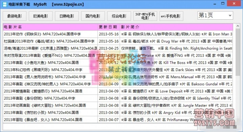Click the Finding Mr. Right description cell

176,48
